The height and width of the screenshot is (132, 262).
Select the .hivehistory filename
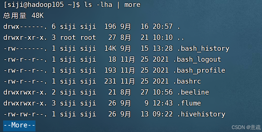pyautogui.click(x=201, y=114)
